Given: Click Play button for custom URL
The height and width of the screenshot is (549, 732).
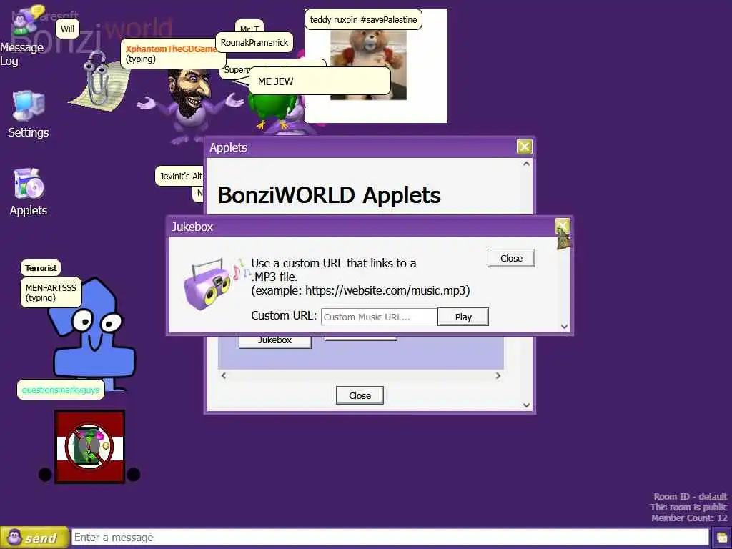Looking at the screenshot, I should tap(463, 317).
